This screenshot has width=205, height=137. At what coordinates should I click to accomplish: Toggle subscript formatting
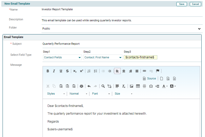coord(75,71)
